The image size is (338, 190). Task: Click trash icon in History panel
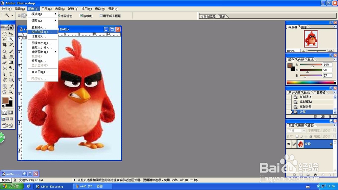pos(330,116)
